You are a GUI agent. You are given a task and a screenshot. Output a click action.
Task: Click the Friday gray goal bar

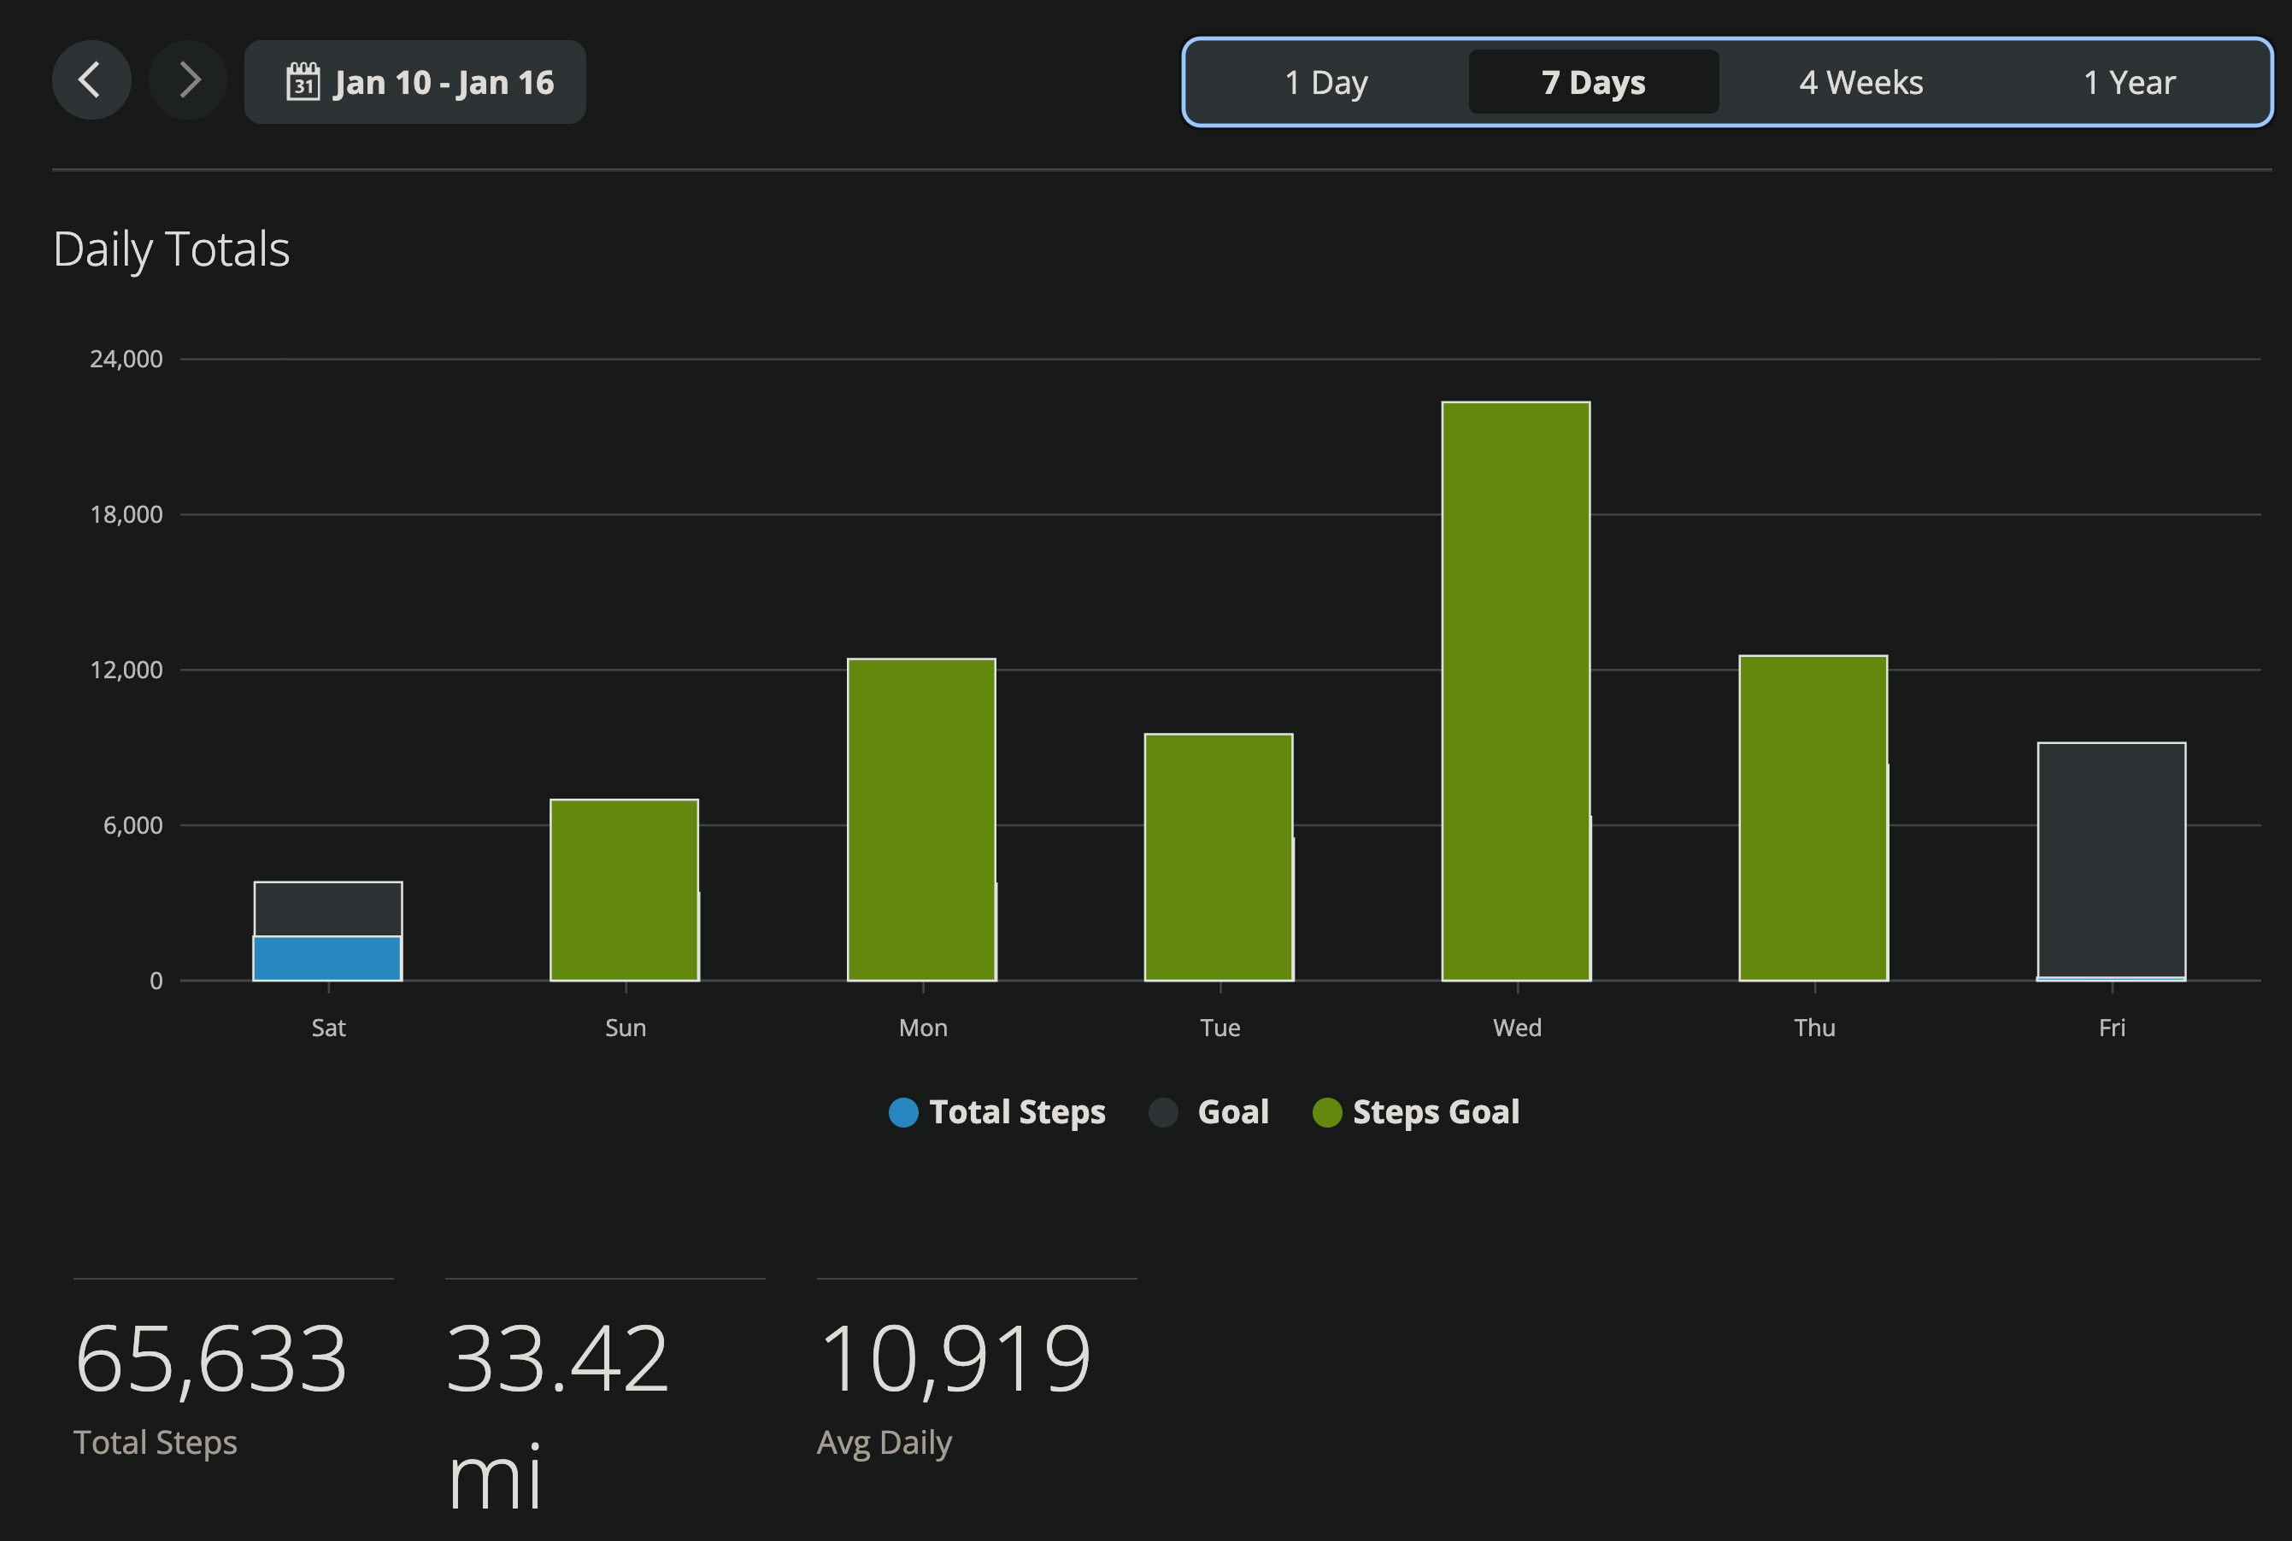(2111, 860)
